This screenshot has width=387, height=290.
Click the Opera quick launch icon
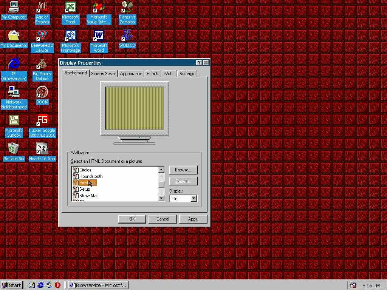(x=58, y=285)
